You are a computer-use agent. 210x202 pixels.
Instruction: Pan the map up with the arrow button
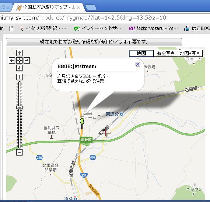click(19, 53)
